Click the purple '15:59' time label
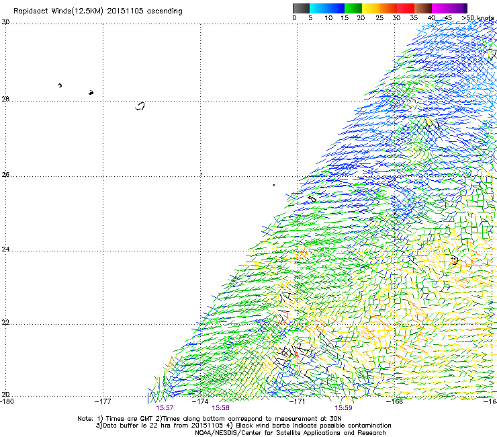Image resolution: width=497 pixels, height=437 pixels. pos(343,408)
